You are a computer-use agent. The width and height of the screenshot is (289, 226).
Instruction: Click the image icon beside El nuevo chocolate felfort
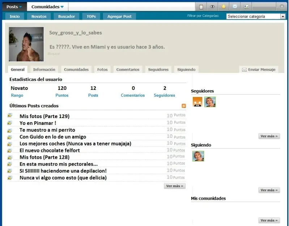tap(9, 151)
